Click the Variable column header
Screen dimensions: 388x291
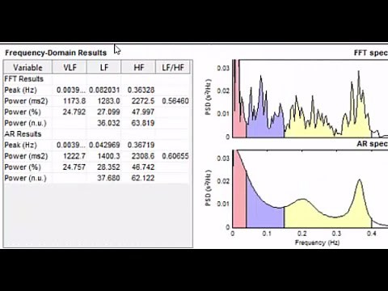click(x=27, y=67)
